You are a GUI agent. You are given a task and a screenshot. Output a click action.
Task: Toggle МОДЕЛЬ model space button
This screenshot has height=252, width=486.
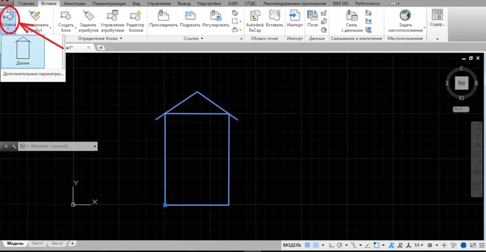(x=292, y=245)
